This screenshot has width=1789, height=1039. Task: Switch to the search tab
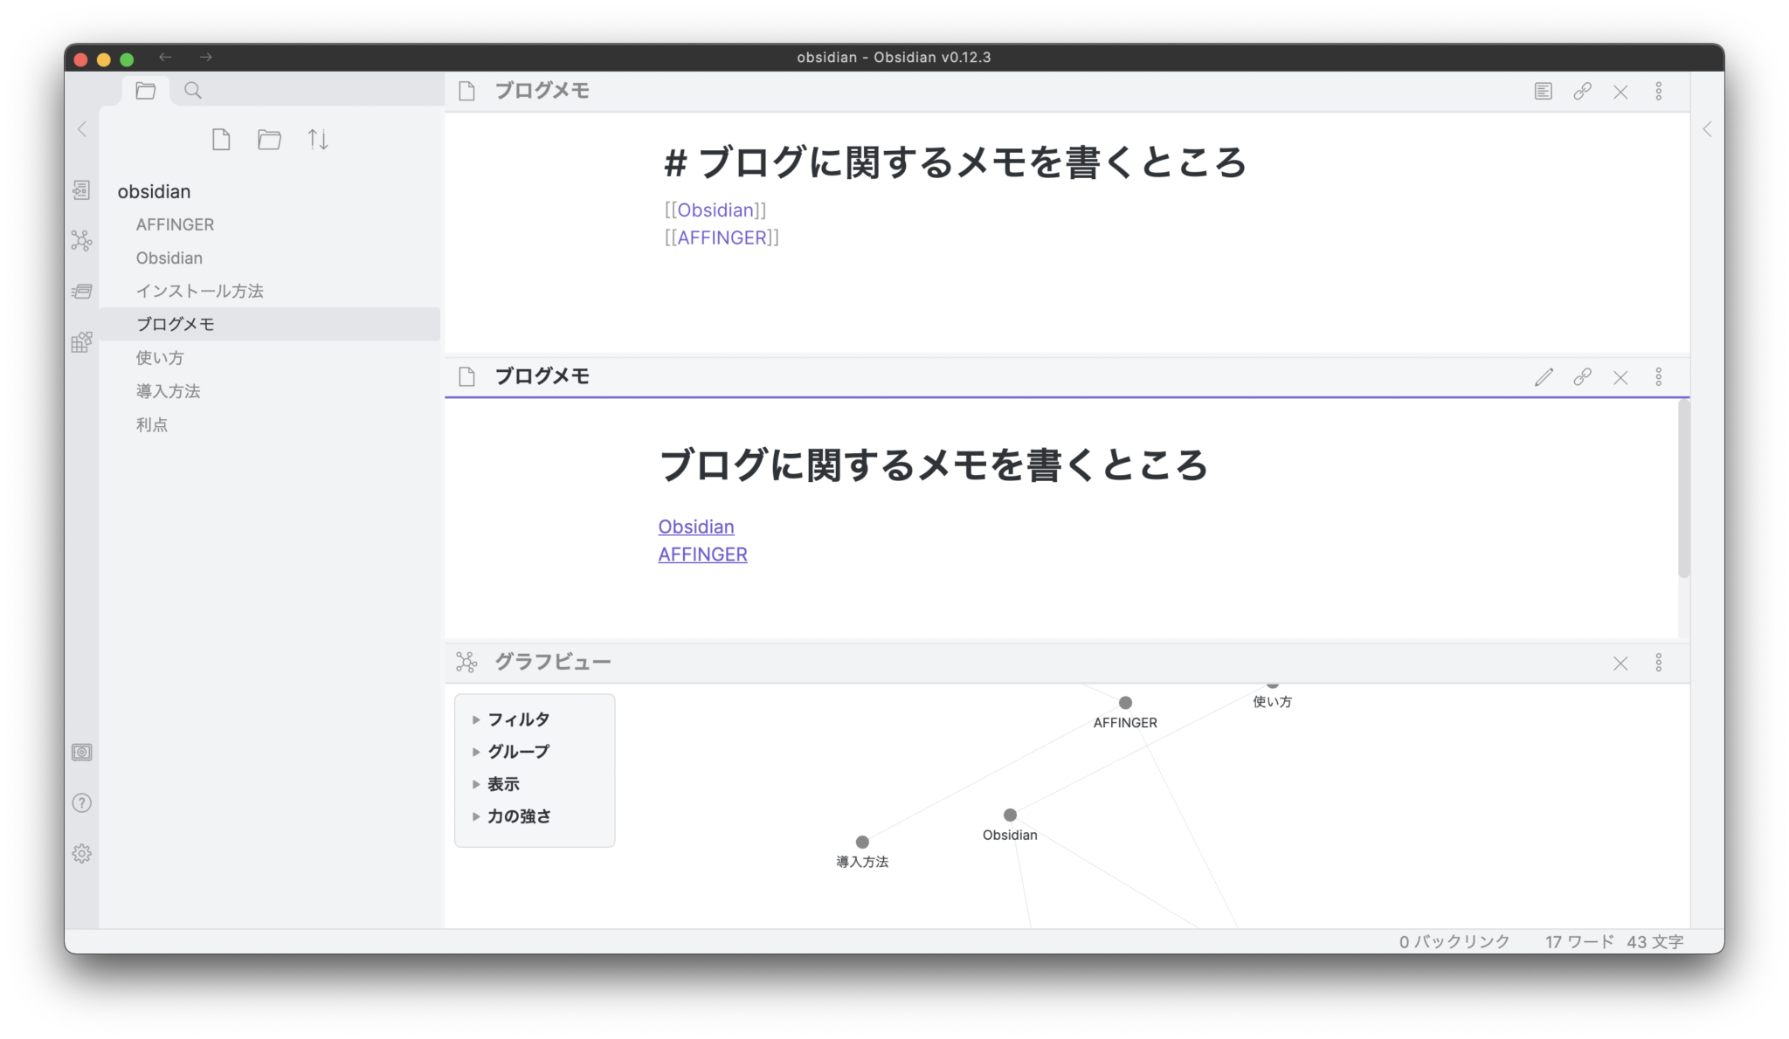(x=193, y=90)
